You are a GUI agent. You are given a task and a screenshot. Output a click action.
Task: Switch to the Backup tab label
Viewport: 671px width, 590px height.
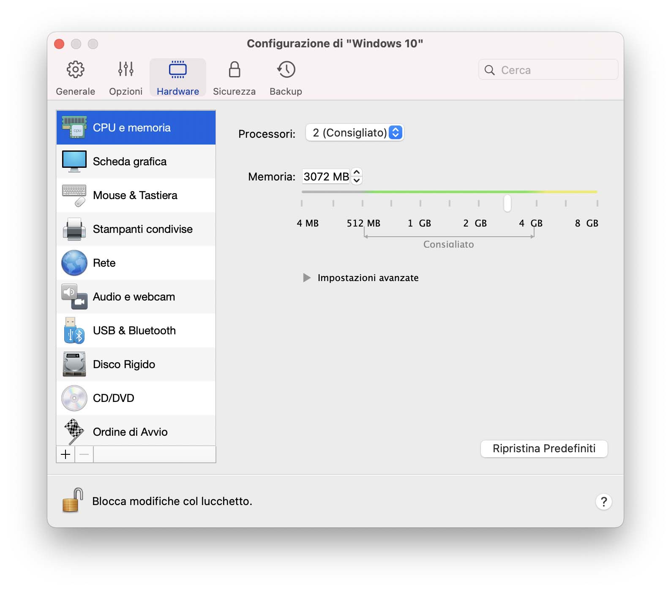286,91
